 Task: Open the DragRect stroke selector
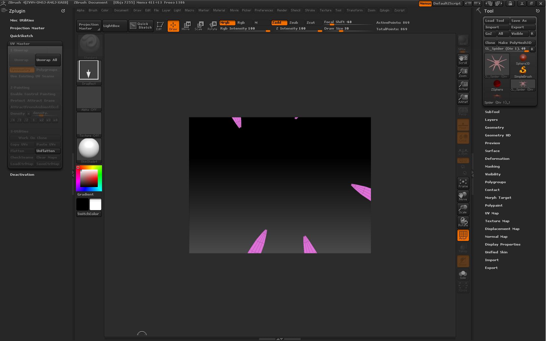pyautogui.click(x=89, y=73)
